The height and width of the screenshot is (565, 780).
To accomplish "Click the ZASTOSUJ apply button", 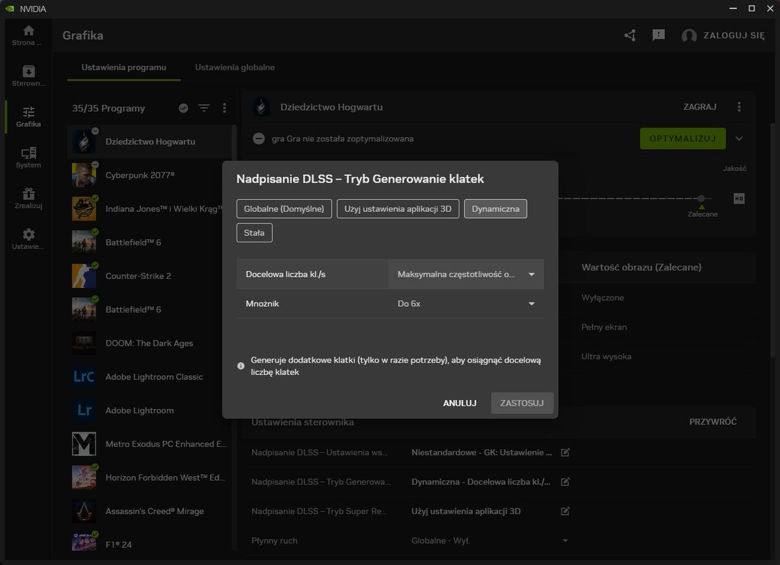I will coord(522,403).
